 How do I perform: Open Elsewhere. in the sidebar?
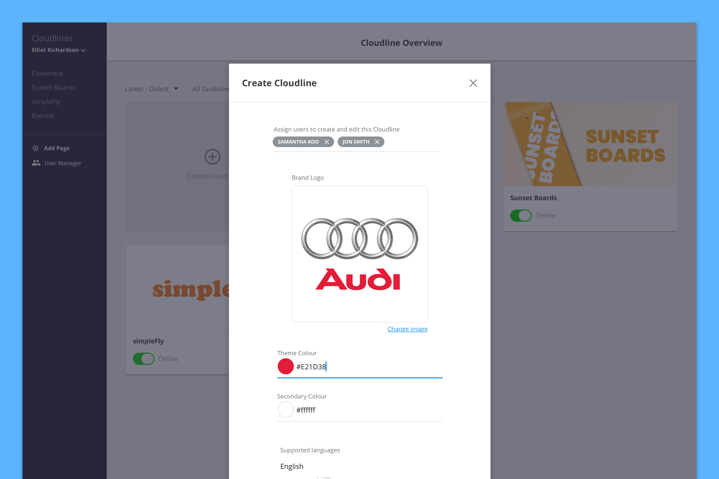[x=48, y=73]
